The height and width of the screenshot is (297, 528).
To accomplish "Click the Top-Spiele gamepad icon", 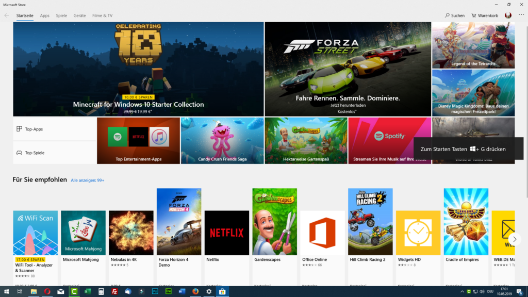I will pyautogui.click(x=19, y=153).
